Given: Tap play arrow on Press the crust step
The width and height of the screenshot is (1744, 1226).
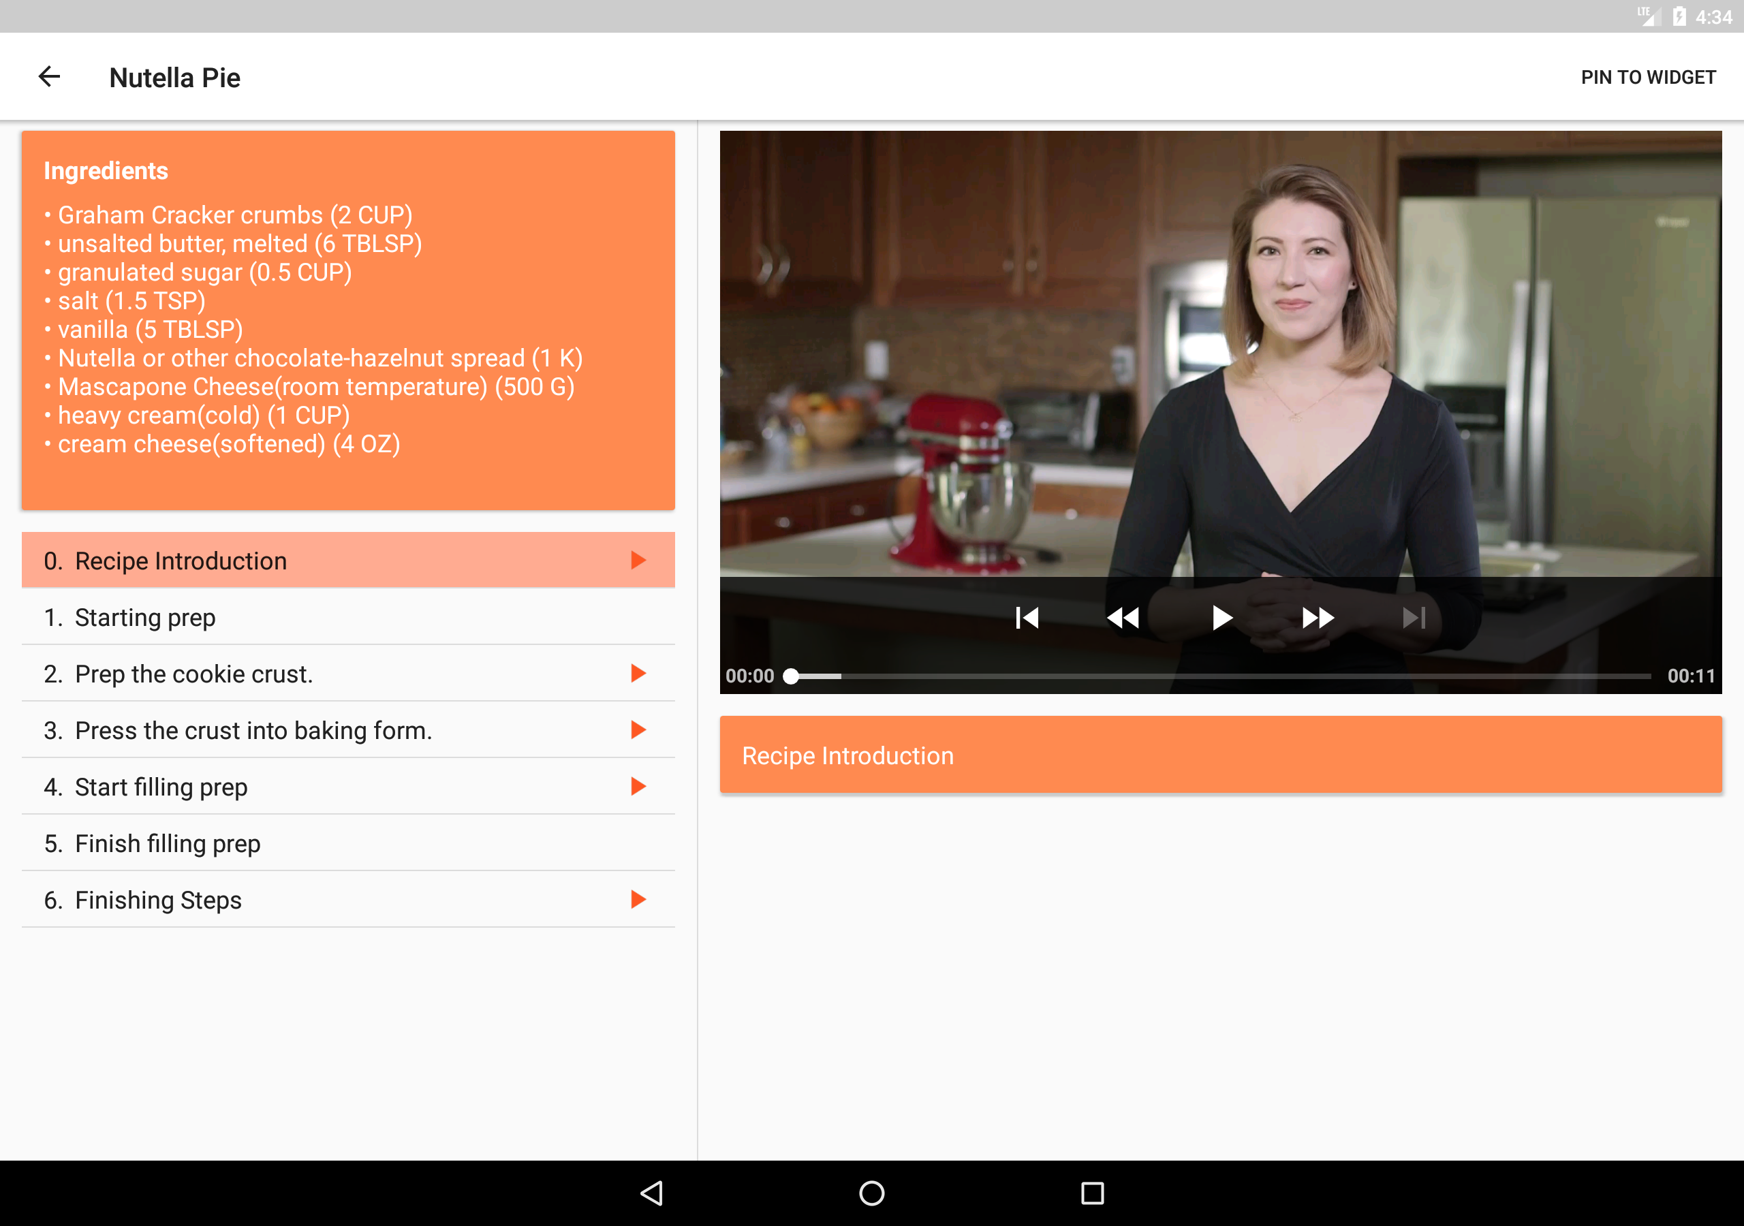Looking at the screenshot, I should [x=638, y=730].
